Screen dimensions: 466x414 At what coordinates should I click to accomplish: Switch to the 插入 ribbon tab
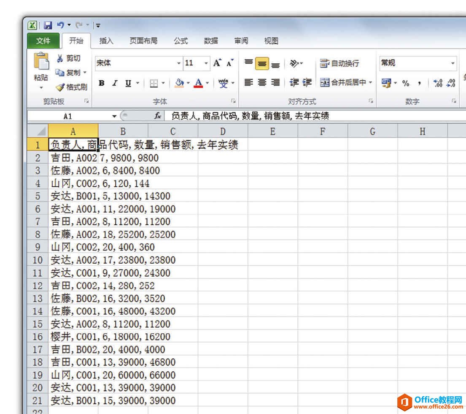coord(106,41)
